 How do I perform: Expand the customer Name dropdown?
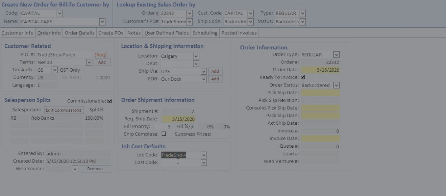(102, 22)
